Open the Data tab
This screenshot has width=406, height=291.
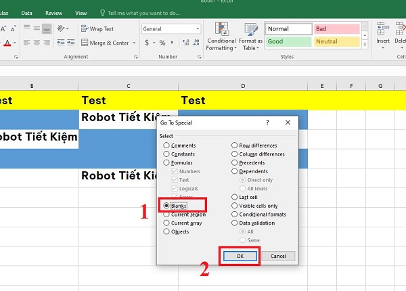[26, 13]
